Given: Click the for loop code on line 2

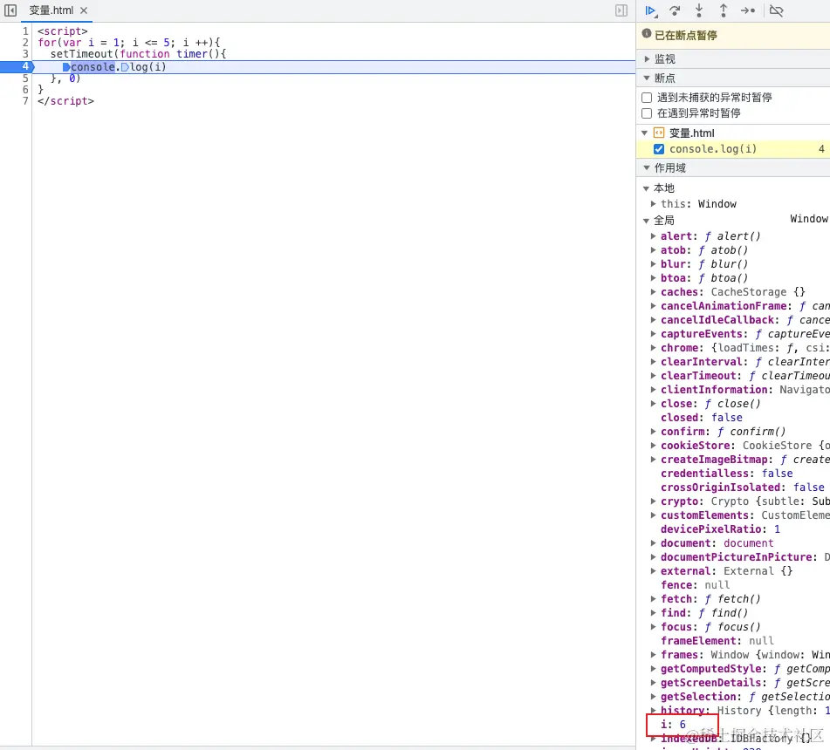Looking at the screenshot, I should coord(128,43).
